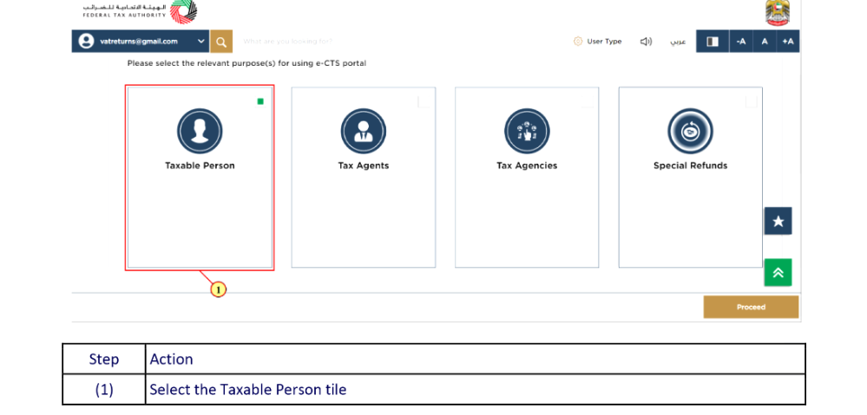Click the green scroll-to-top arrows
Viewport: 867px width, 415px height.
778,272
